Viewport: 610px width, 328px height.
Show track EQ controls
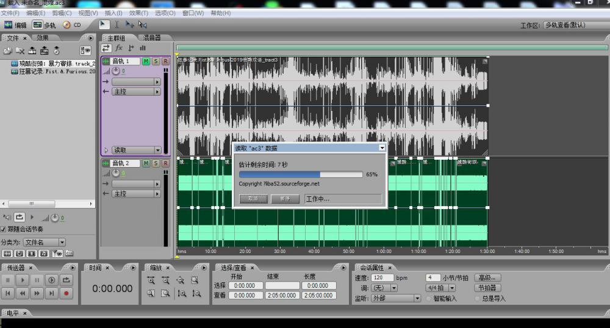143,48
